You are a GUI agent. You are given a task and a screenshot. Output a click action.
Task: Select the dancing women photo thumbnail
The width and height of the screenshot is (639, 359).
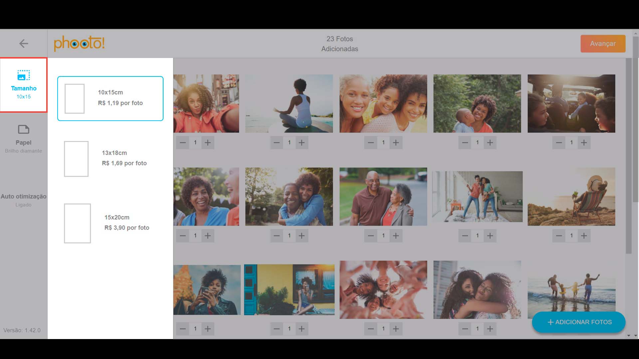477,196
